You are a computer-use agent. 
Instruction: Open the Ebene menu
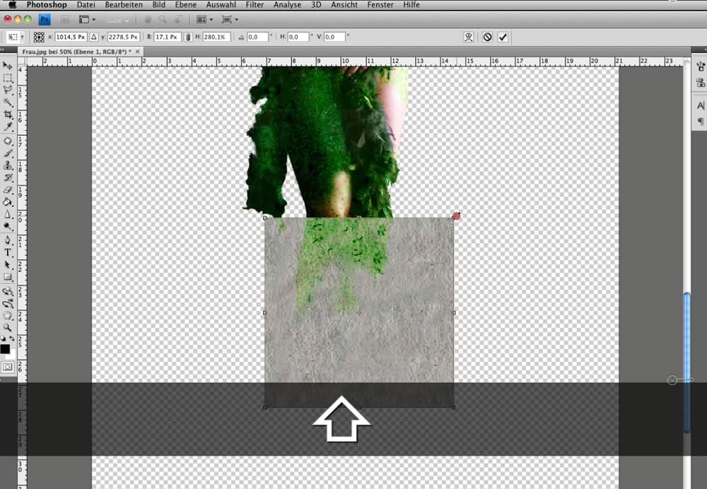pos(186,5)
